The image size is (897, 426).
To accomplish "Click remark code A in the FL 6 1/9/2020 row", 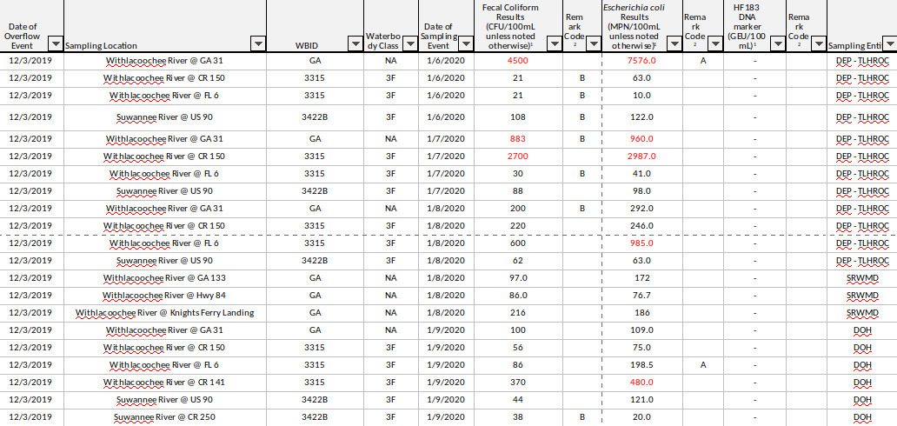I will pos(703,365).
